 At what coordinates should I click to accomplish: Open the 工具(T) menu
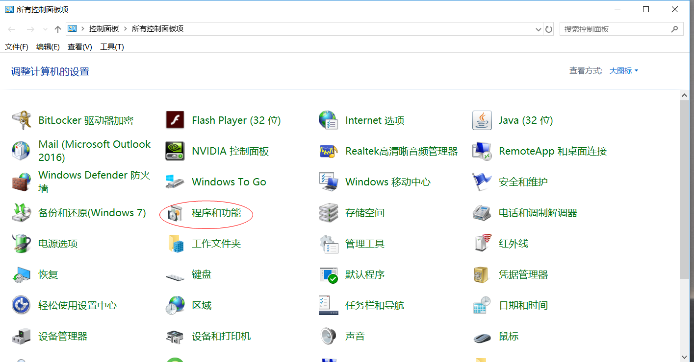click(x=112, y=47)
